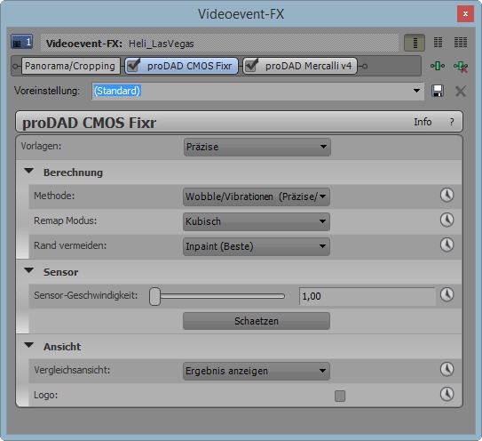482x441 pixels.
Task: Open the Panorama/Cropping plug-in tab
Action: 71,66
